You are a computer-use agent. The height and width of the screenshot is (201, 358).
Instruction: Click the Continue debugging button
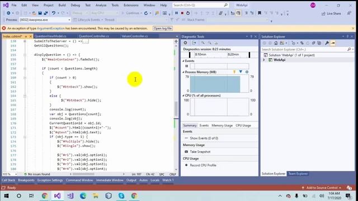click(131, 13)
